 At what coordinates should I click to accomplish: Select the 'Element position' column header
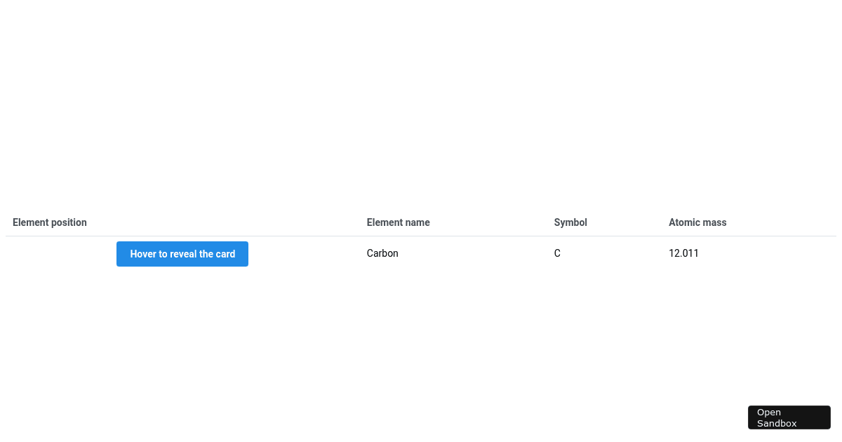49,222
